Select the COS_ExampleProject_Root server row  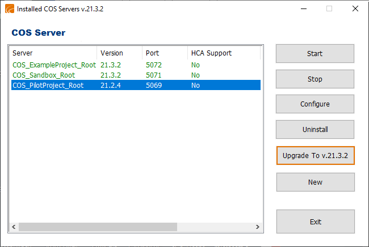coord(54,65)
